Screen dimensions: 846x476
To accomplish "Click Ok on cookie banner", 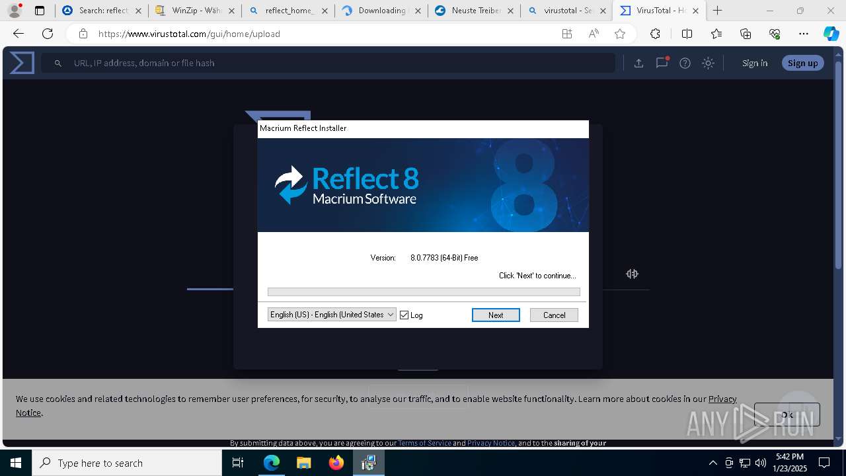I will (787, 415).
